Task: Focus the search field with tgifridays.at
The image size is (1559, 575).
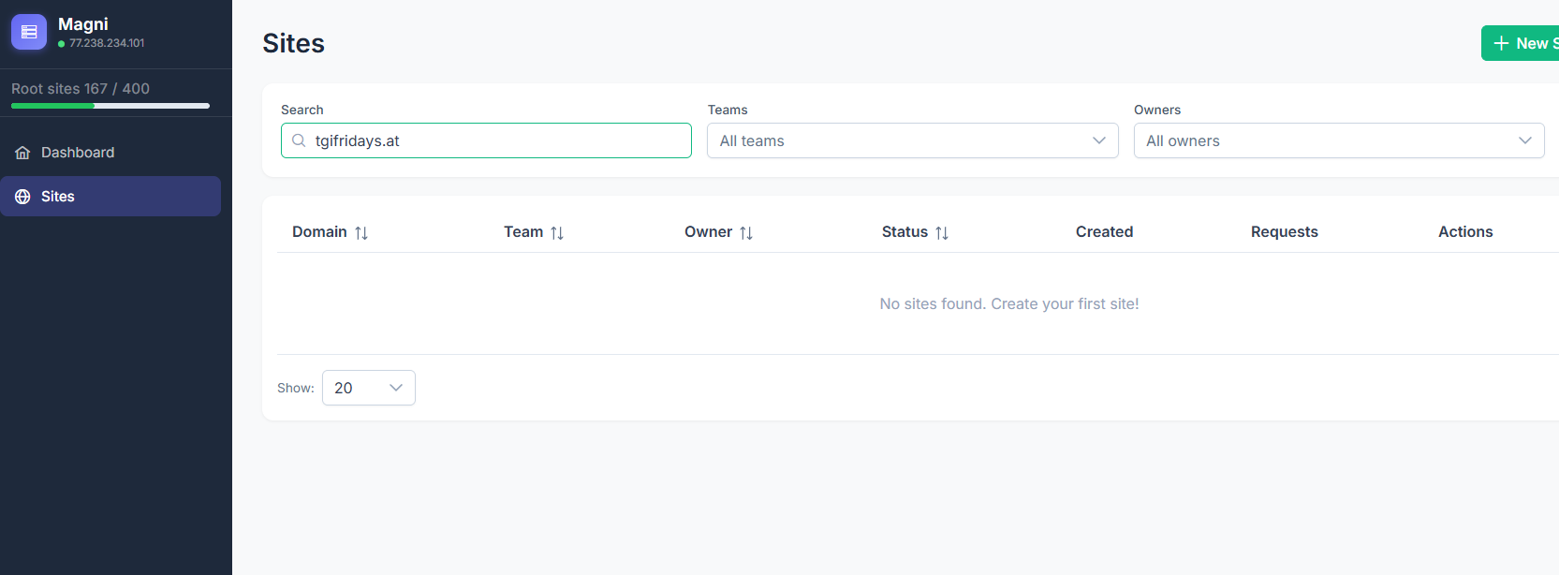Action: [486, 140]
